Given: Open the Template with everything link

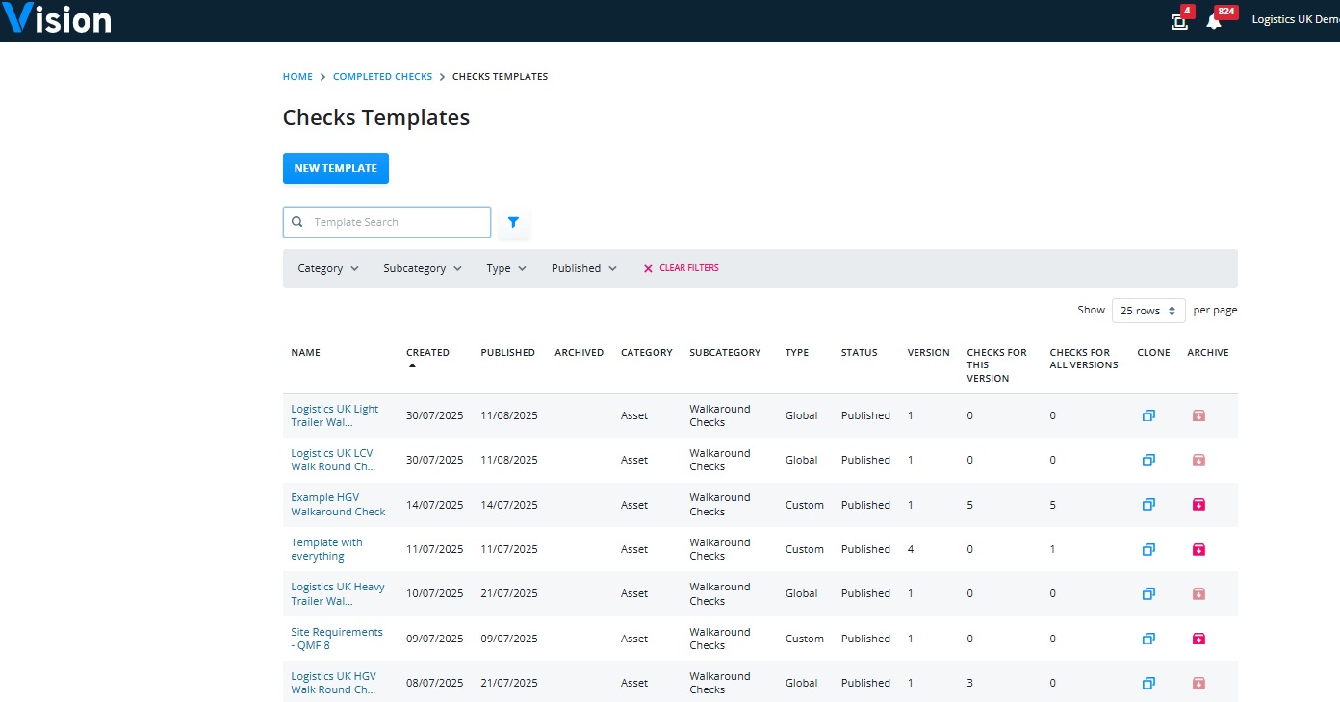Looking at the screenshot, I should coord(327,549).
